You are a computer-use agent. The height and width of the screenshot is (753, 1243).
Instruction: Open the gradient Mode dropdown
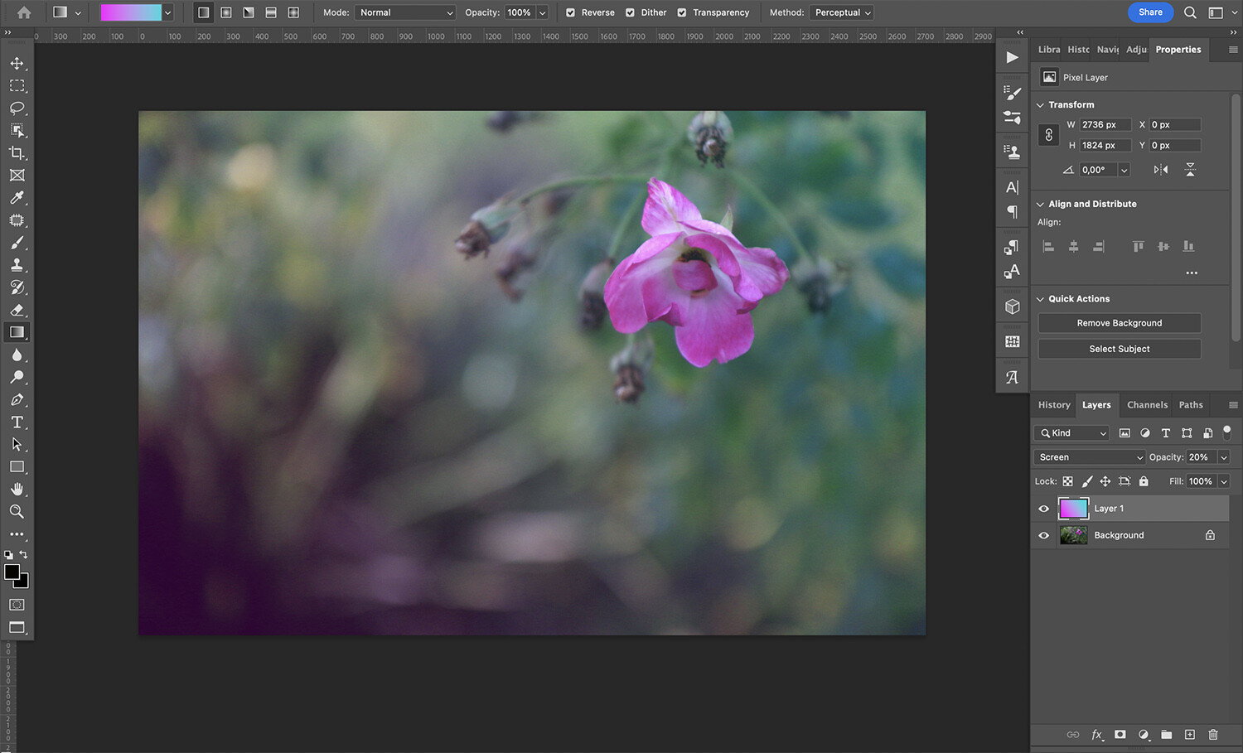[404, 12]
